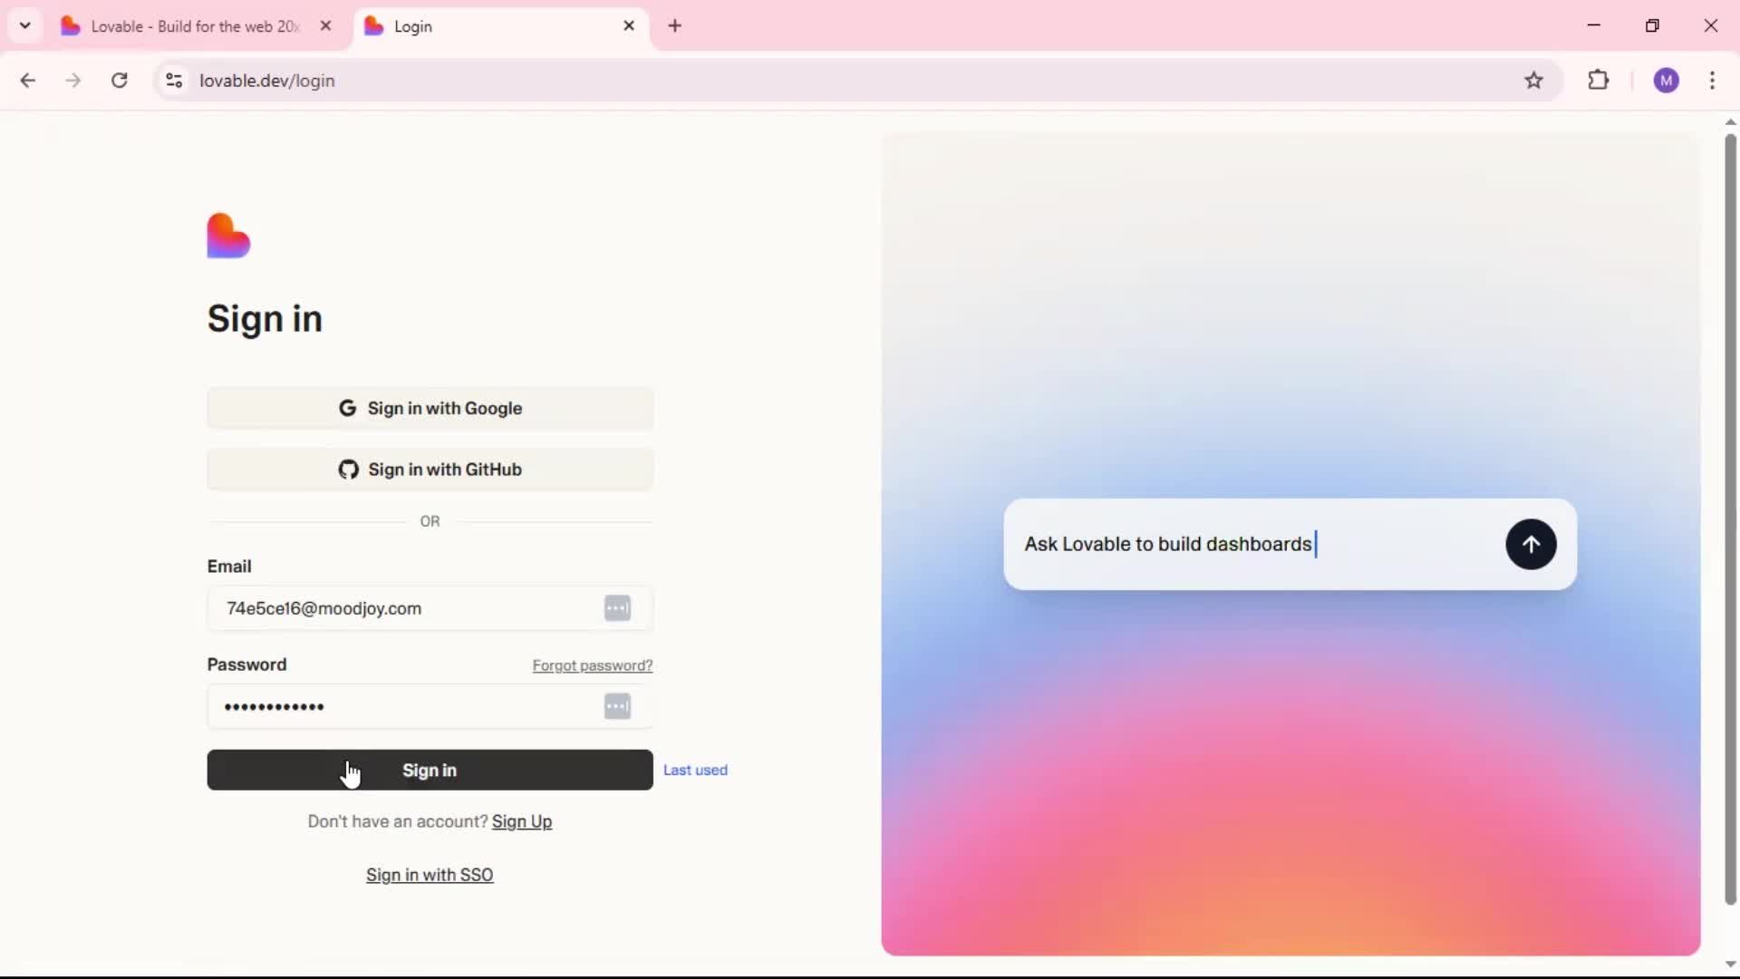Focus the Email input field
This screenshot has width=1740, height=979.
[430, 608]
